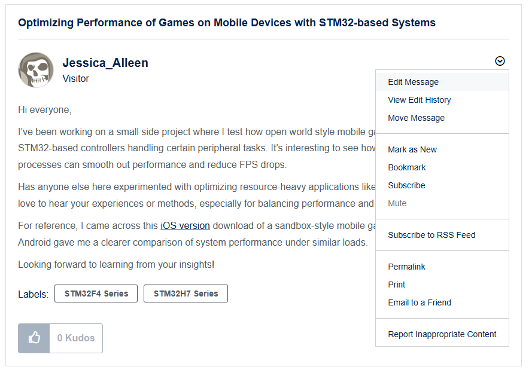Click the 0 Kudos count

point(76,338)
